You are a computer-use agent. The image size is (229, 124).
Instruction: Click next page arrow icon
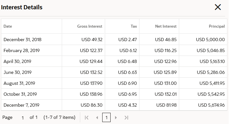[x=116, y=118]
